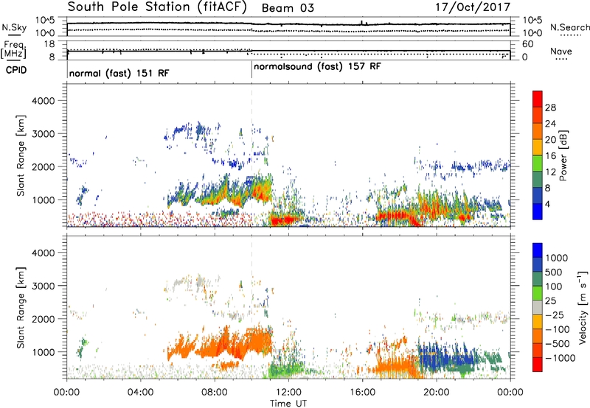Image resolution: width=590 pixels, height=408 pixels.
Task: Click the 'N.Search' legend label
Action: [569, 27]
